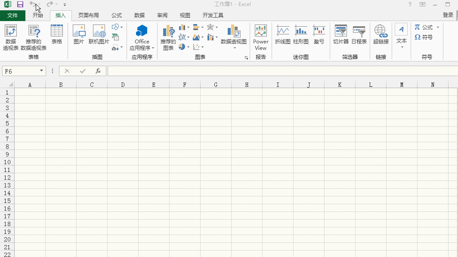This screenshot has height=257, width=458.
Task: Open Ribbon Display Options button
Action: coord(422,4)
